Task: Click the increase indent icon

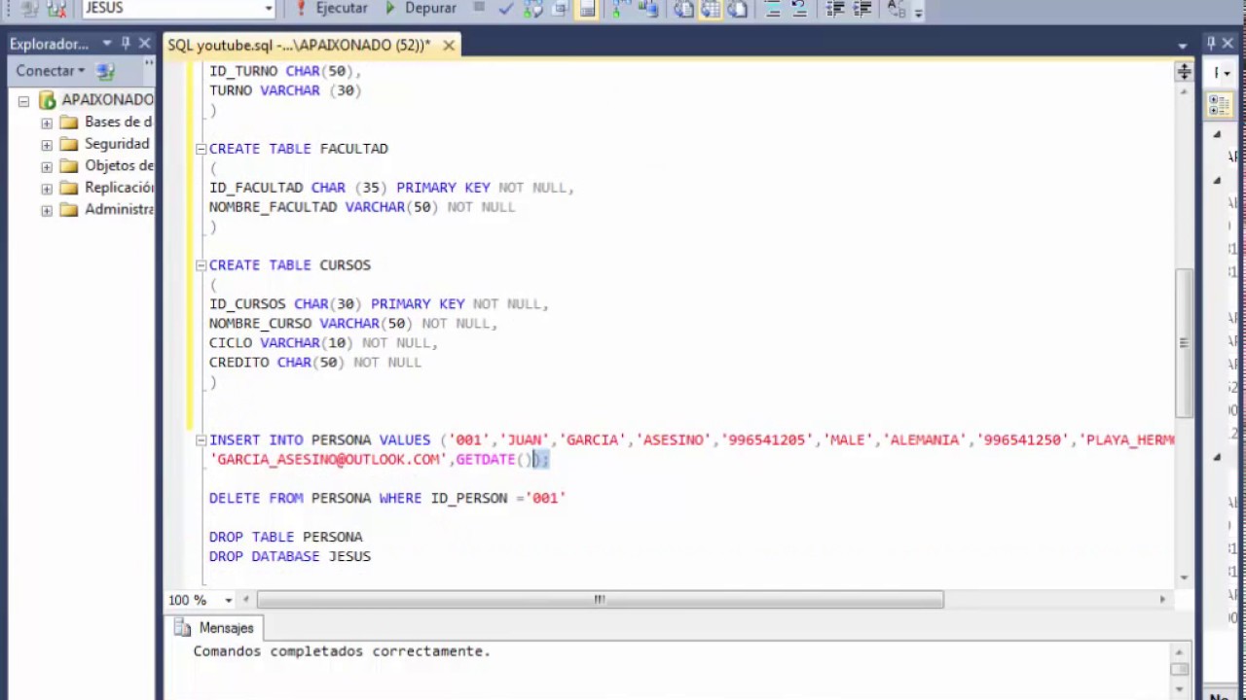Action: [x=862, y=9]
